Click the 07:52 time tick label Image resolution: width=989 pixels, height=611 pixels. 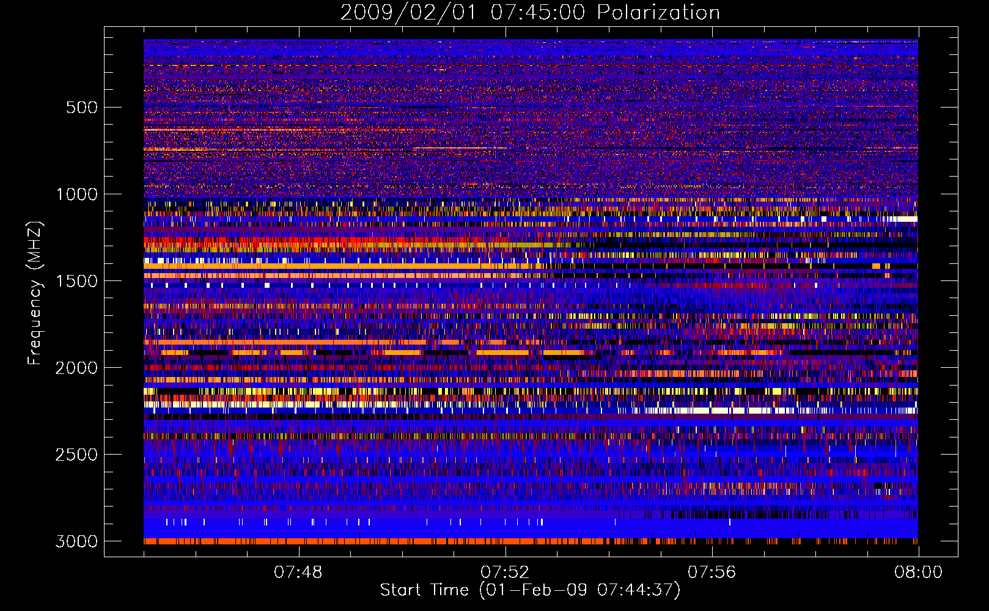(505, 573)
